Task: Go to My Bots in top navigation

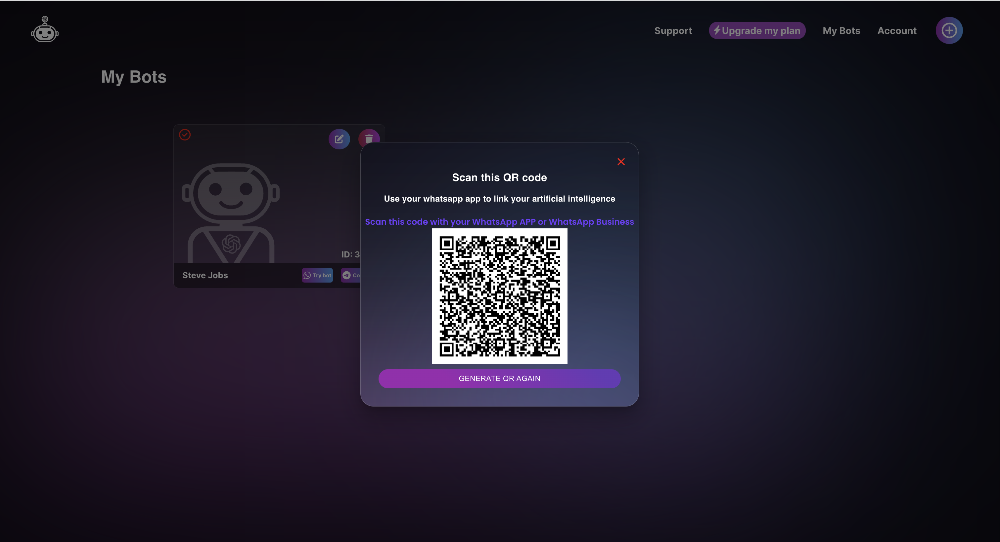Action: tap(841, 31)
